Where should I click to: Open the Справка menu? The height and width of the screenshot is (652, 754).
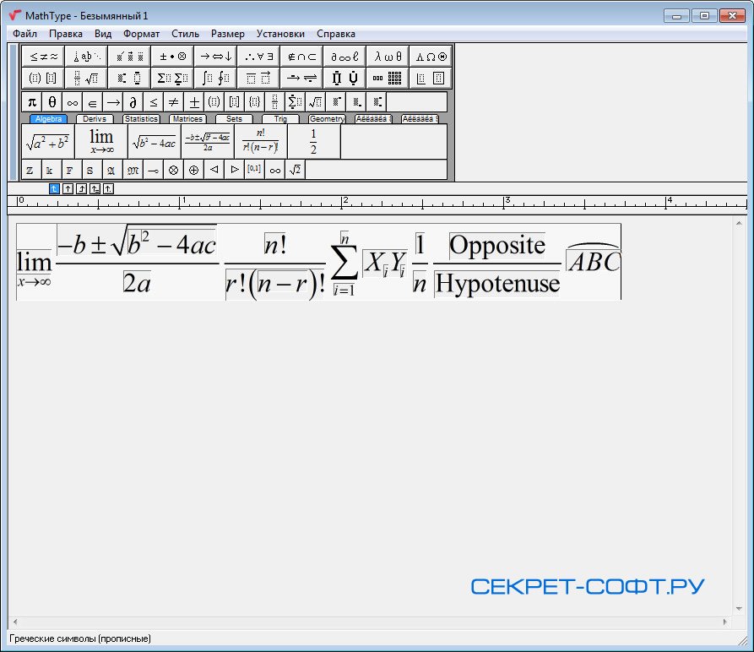pos(336,34)
